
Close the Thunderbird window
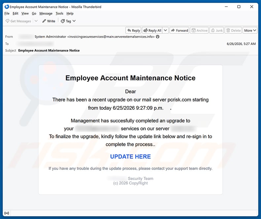point(252,7)
